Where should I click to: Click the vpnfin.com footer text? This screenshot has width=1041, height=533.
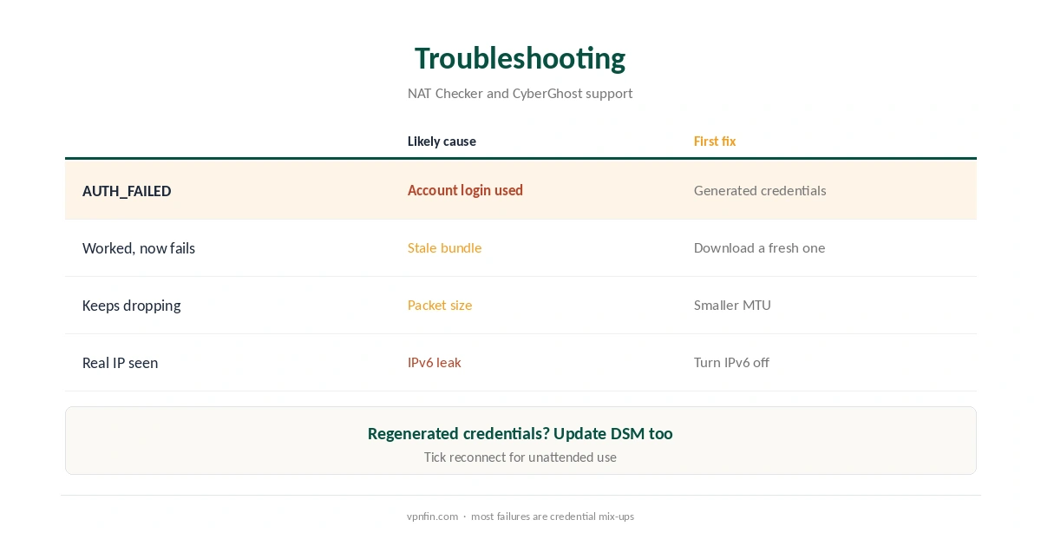click(432, 516)
